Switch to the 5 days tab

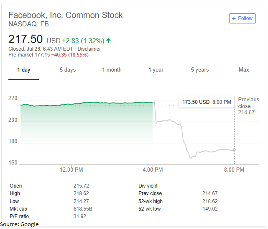[x=67, y=70]
